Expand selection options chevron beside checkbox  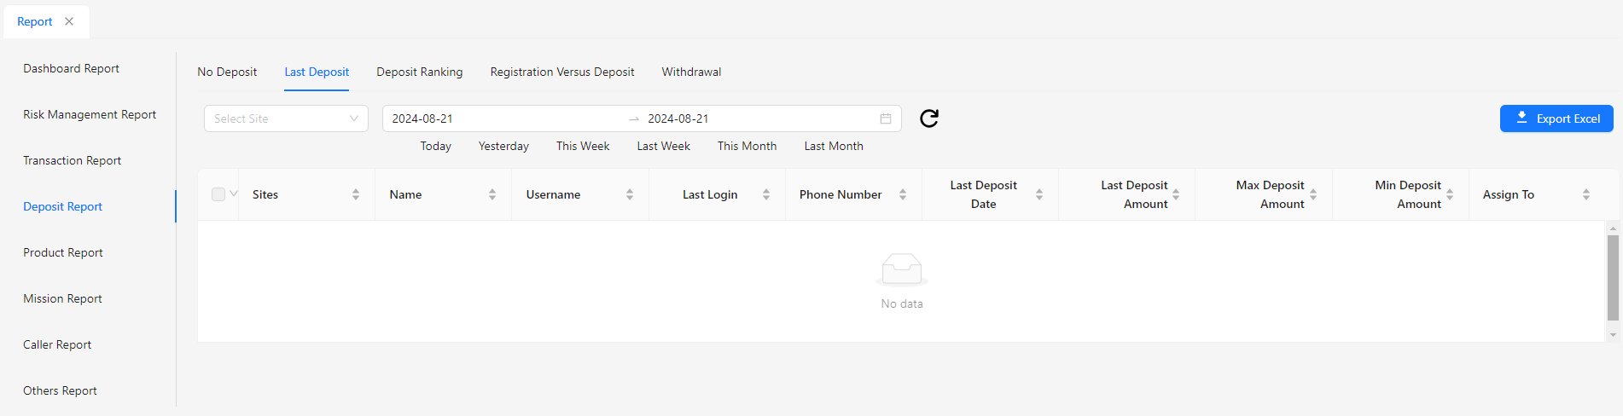(x=234, y=194)
